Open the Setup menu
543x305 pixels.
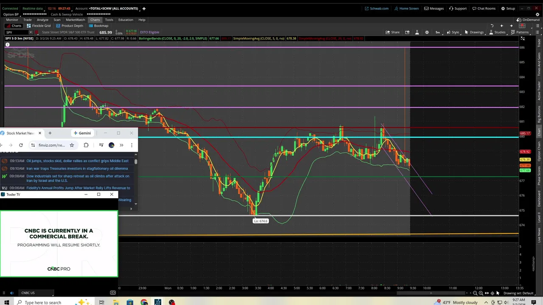point(508,8)
